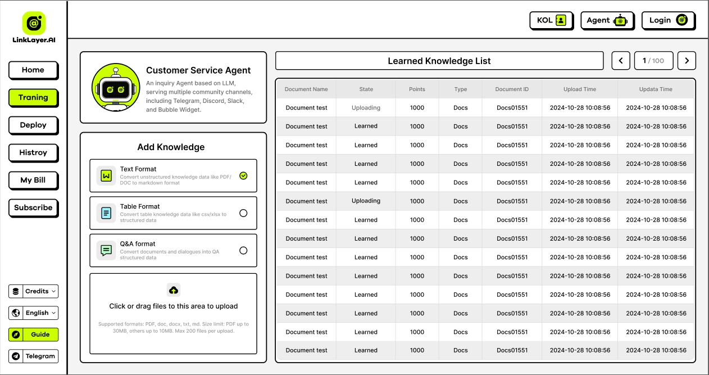
Task: Open the Home menu item
Action: coord(33,70)
